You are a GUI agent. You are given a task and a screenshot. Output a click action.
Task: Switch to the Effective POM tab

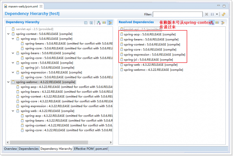[x=83, y=149]
